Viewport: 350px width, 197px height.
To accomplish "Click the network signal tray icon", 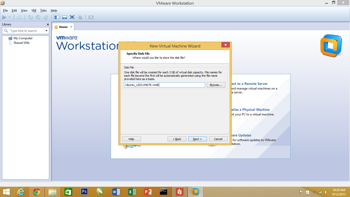I will coord(320,192).
